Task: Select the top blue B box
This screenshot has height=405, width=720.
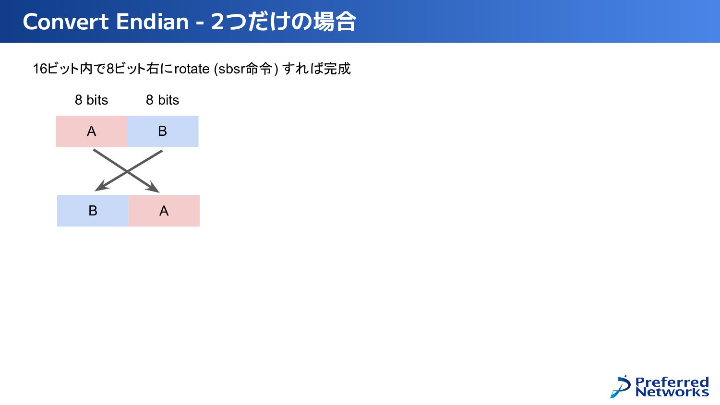Action: (162, 131)
